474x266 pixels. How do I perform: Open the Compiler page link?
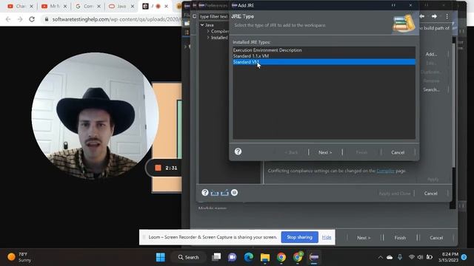click(385, 171)
